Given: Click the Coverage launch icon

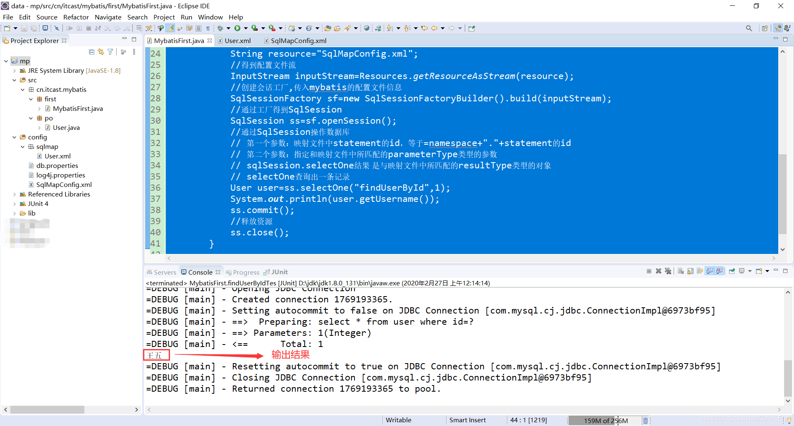Looking at the screenshot, I should point(255,28).
